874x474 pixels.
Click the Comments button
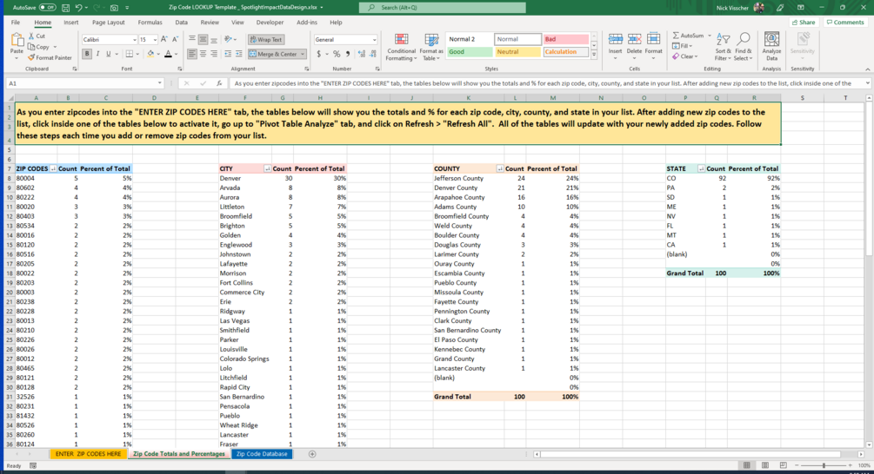coord(845,23)
